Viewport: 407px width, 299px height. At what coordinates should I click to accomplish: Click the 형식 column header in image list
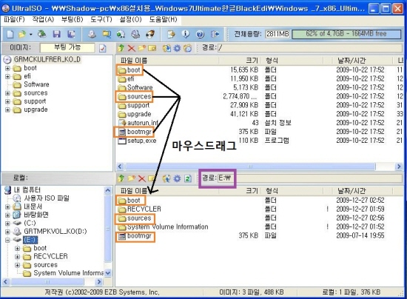292,61
